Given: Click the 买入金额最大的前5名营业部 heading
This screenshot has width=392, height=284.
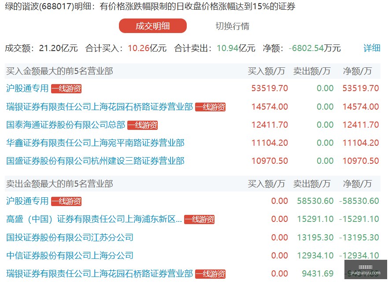Looking at the screenshot, I should 59,71.
